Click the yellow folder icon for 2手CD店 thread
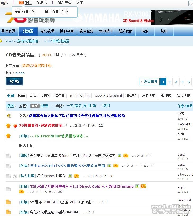Viewport: 193px width, 216px height. (8, 212)
